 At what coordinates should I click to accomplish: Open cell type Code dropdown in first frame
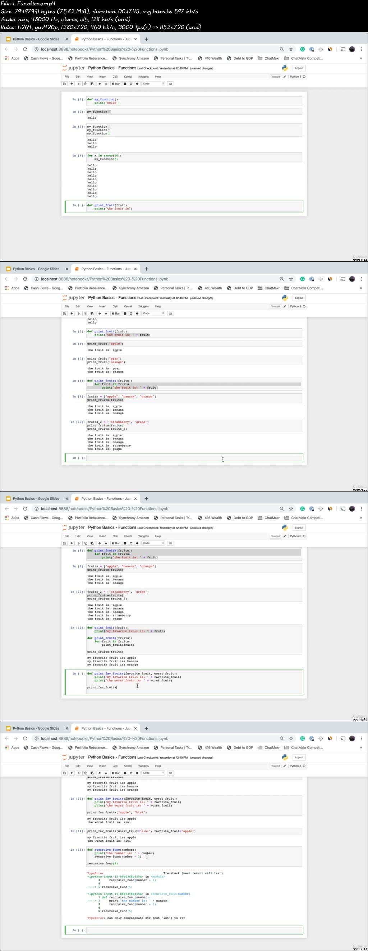click(153, 84)
